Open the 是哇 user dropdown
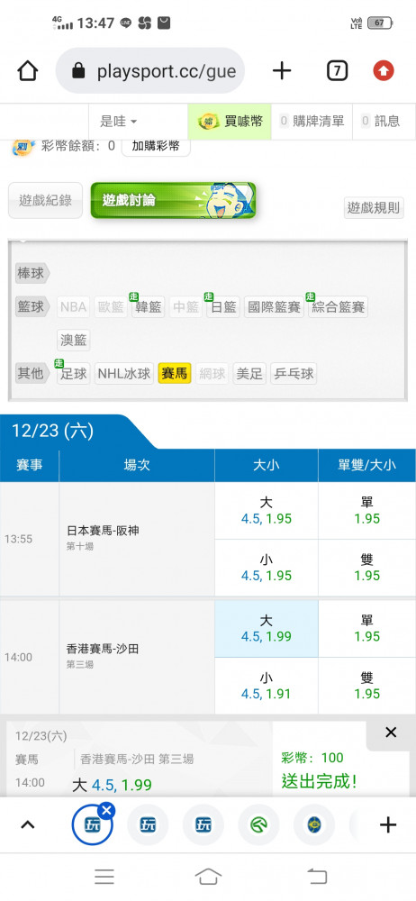Screen dimensions: 416x901 [x=118, y=122]
